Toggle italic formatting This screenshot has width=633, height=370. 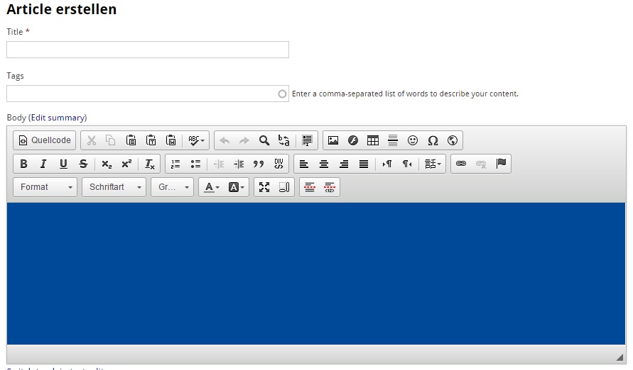point(43,164)
